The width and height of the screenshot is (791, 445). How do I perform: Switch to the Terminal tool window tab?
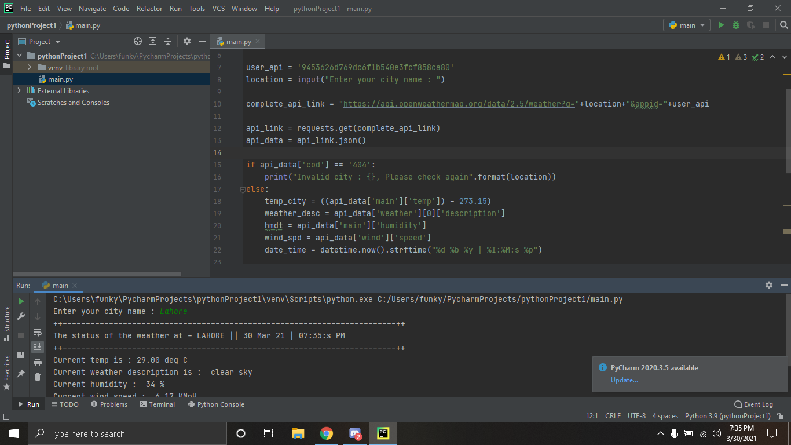pos(158,404)
